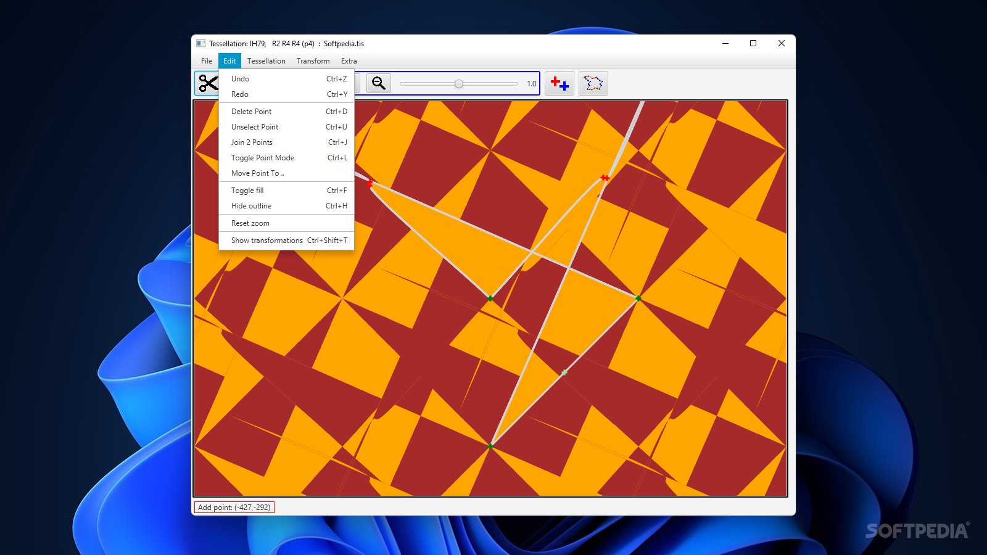Select Unselect Point menu entry

click(287, 127)
